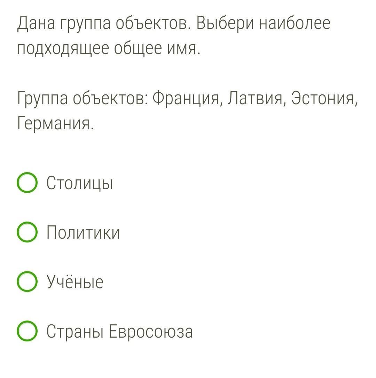Click the word Евросоюза in last option

pos(150,331)
